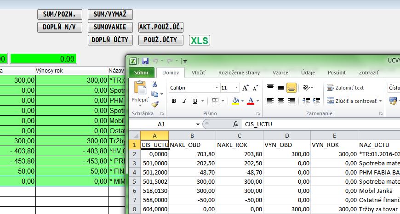Click the Excel logo icon in title bar
Image resolution: width=400 pixels, height=214 pixels.
tap(133, 61)
